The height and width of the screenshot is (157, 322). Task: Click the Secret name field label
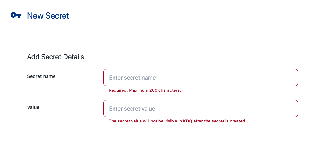click(x=41, y=76)
